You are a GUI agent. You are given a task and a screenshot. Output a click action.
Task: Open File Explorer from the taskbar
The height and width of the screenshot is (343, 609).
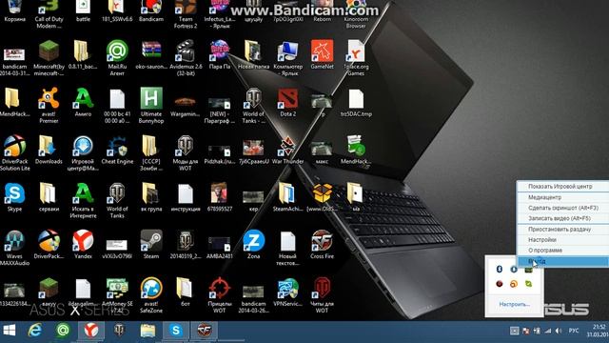(x=147, y=331)
